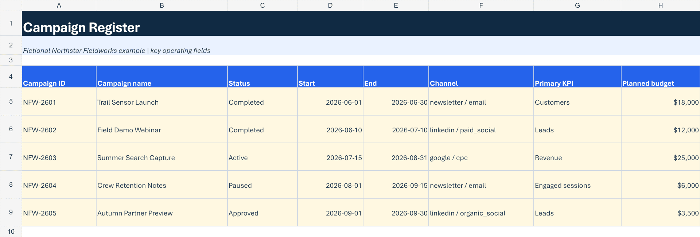Select start date 2026-06-10 cell
Viewport: 700px width, 237px height.
330,129
